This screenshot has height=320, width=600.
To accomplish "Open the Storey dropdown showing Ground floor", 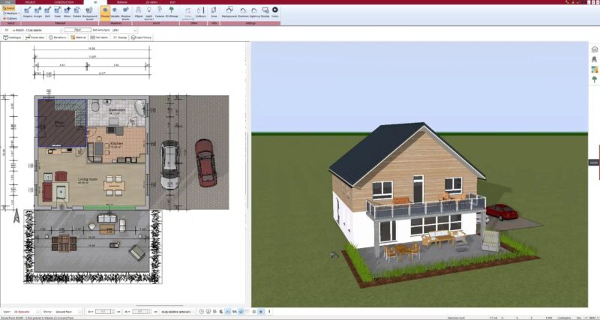I will click(x=81, y=310).
